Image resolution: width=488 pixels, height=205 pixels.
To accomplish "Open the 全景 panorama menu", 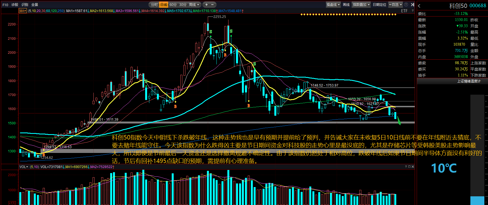I will [35, 4].
